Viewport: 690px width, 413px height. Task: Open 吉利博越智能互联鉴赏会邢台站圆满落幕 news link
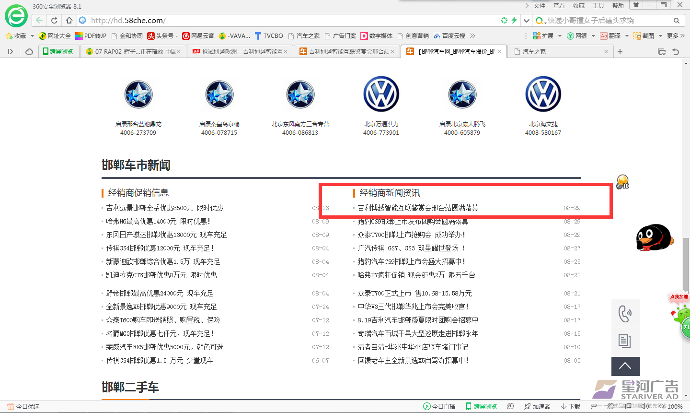coord(418,208)
